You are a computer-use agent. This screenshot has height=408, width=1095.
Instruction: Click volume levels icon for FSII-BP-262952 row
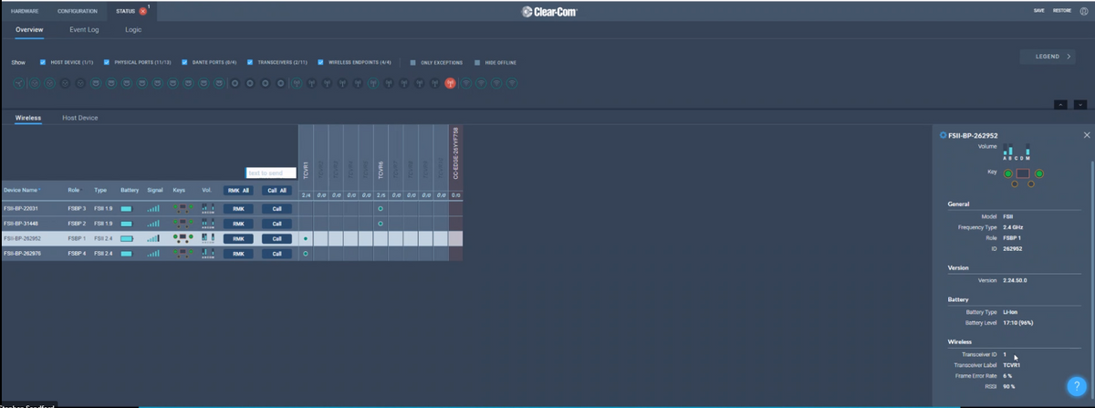[x=208, y=238]
